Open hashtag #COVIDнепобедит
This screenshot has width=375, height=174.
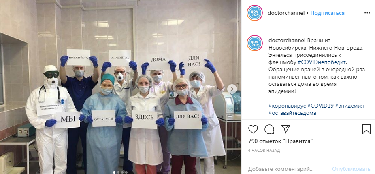tap(322, 62)
